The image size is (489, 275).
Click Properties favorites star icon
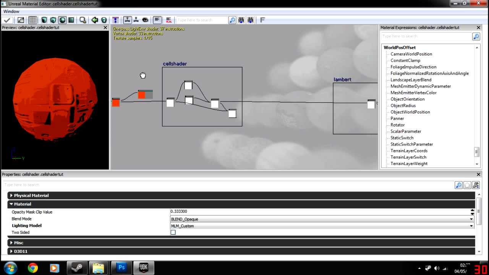click(x=467, y=185)
